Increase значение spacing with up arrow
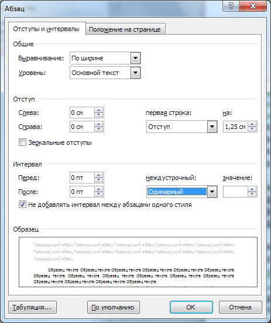Viewport: 271px width, 323px height. point(252,189)
